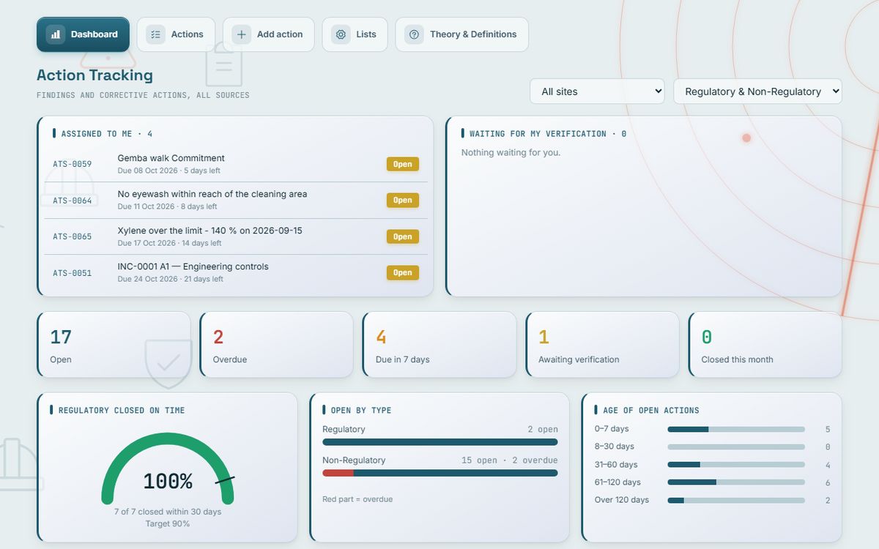Open action ATS-0059
The width and height of the screenshot is (879, 549).
pyautogui.click(x=236, y=164)
